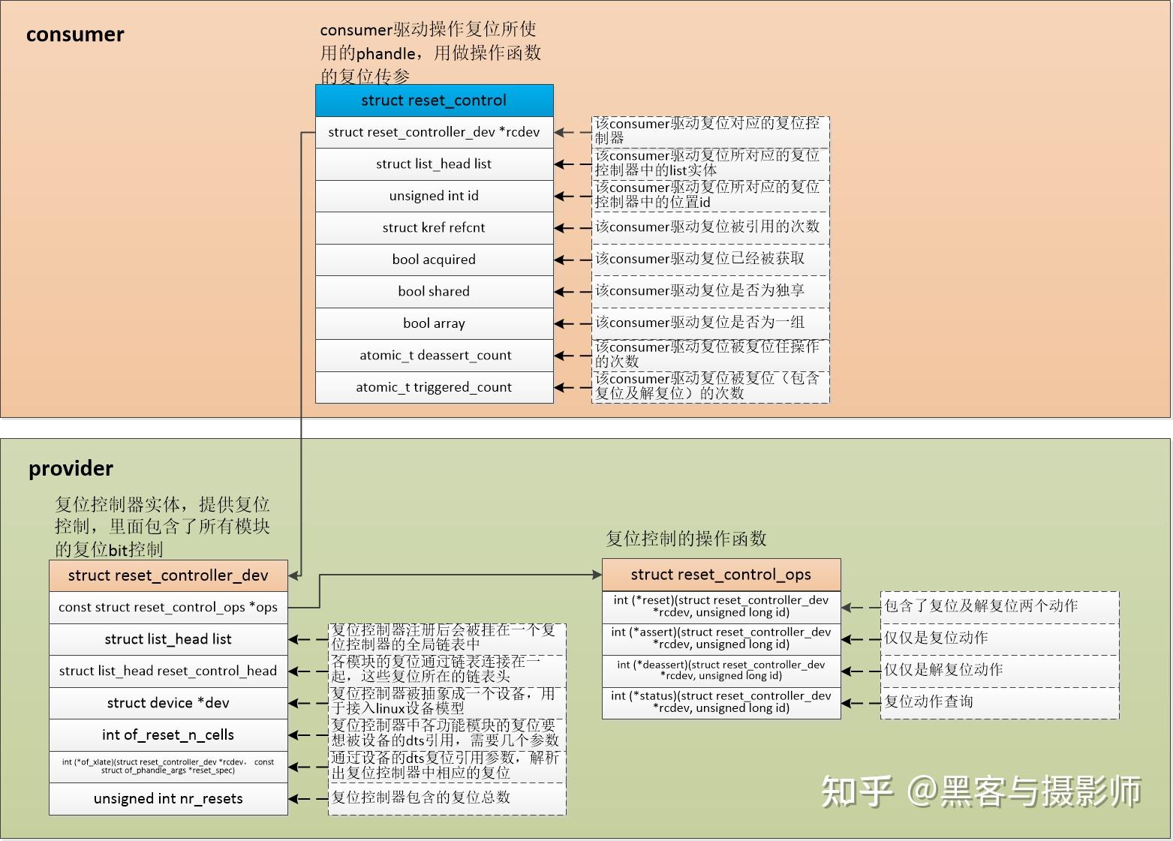
Task: Select the struct list_head list field
Action: (x=434, y=164)
